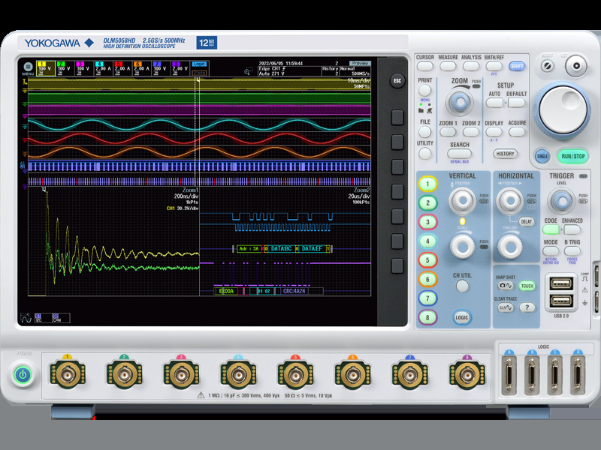Tap the green POWER button

click(x=23, y=374)
